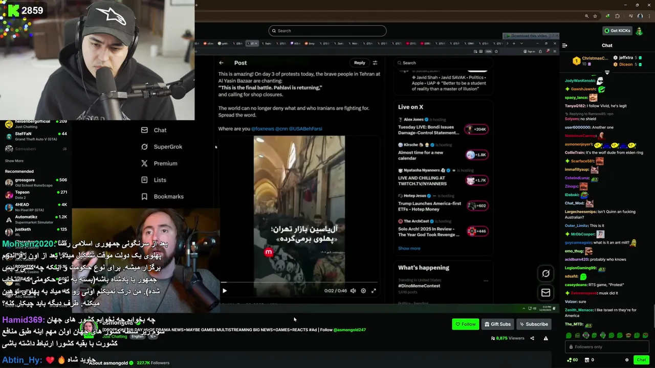Image resolution: width=655 pixels, height=368 pixels.
Task: Open the post reply filter icon
Action: (x=375, y=63)
